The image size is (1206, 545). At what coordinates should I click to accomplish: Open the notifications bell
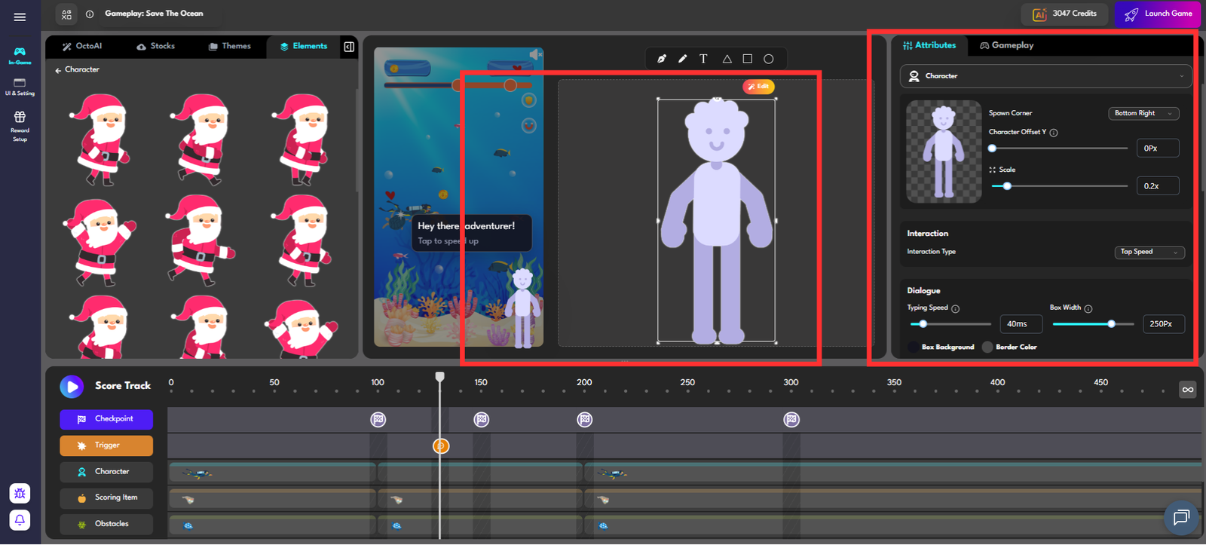[20, 519]
